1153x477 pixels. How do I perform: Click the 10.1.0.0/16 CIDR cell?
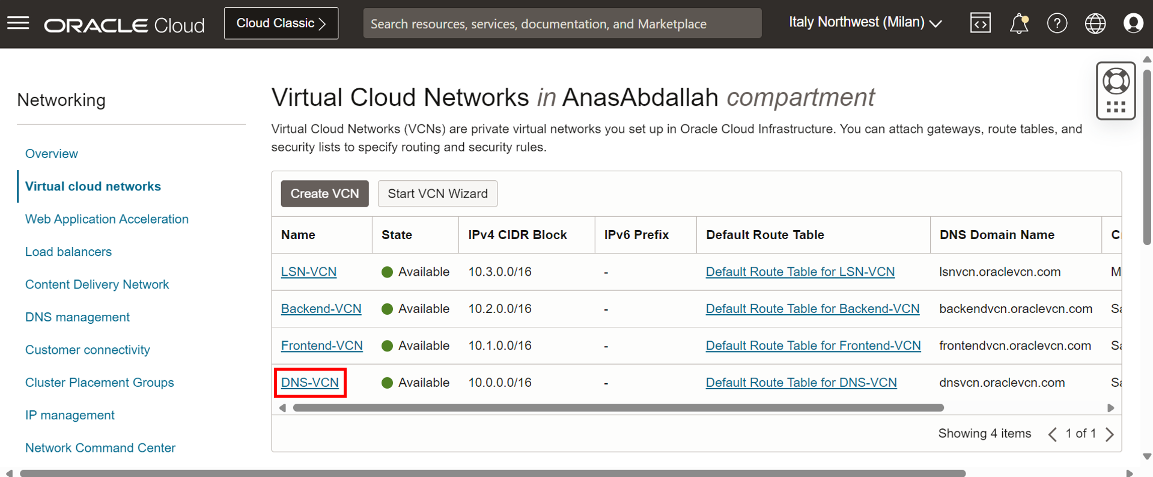pyautogui.click(x=500, y=345)
